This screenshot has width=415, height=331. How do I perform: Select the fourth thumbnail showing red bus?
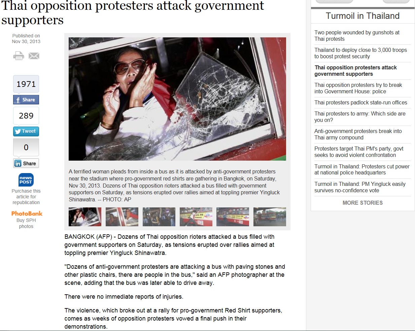coord(196,217)
